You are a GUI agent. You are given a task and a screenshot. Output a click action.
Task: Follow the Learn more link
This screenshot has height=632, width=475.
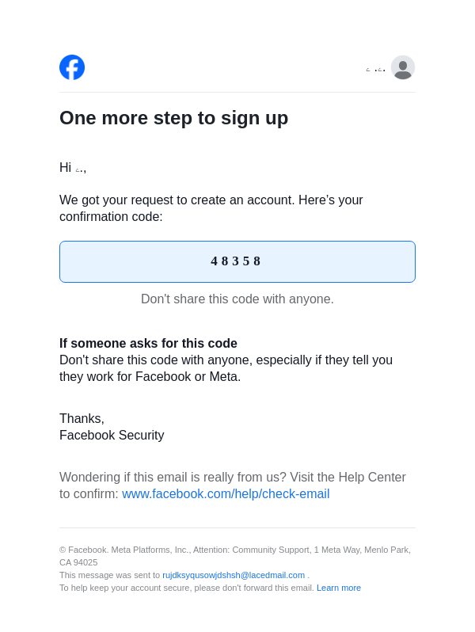(x=339, y=588)
